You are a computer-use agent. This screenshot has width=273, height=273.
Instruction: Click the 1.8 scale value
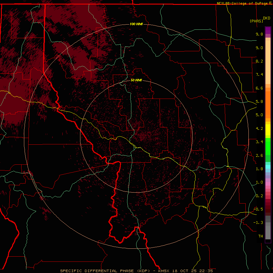pos(259,169)
